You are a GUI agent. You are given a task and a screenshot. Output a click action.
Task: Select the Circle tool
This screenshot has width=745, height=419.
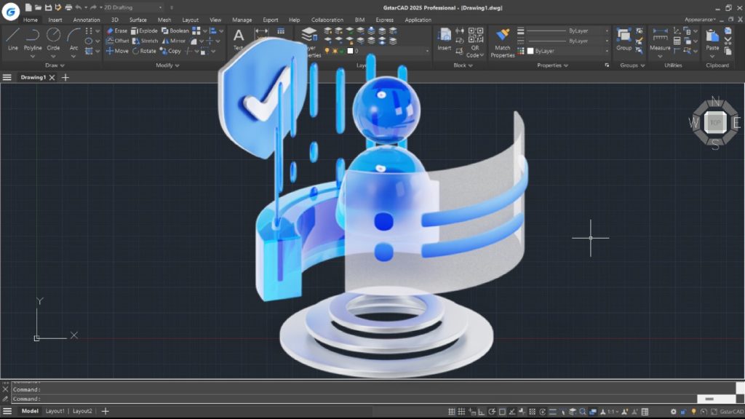53,38
